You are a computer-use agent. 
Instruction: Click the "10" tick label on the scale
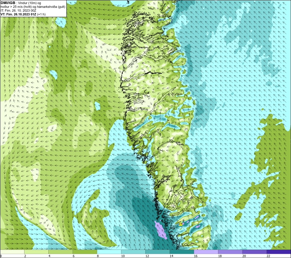pyautogui.click(x=123, y=256)
